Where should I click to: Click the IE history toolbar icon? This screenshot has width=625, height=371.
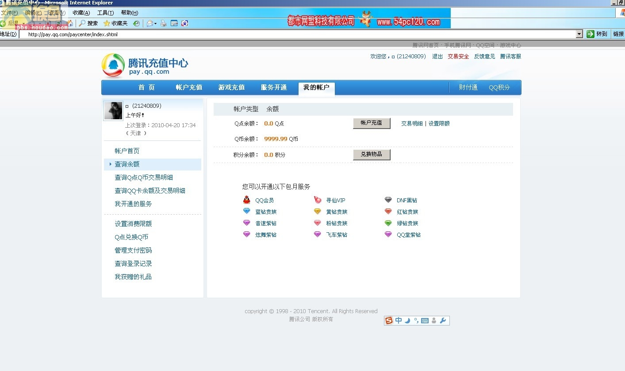(x=136, y=23)
